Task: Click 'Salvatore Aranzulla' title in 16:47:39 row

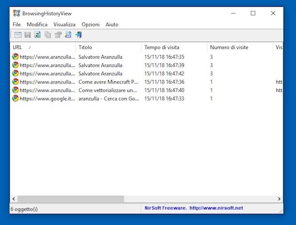Action: [100, 65]
